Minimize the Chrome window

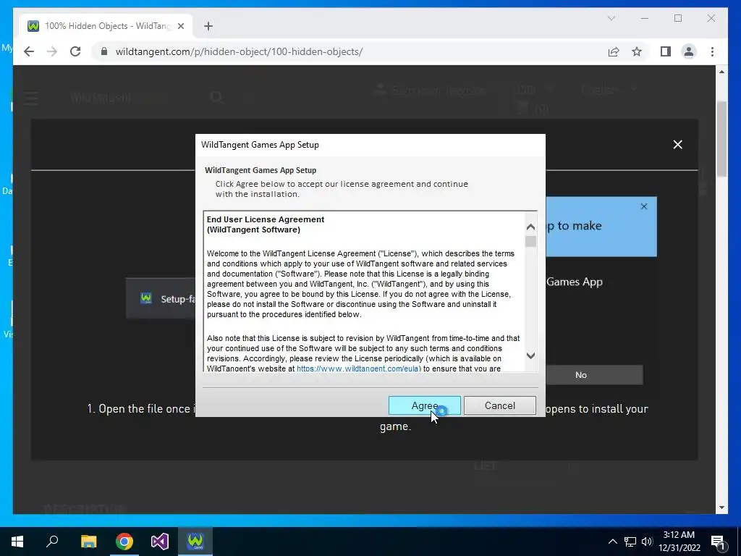coord(645,18)
